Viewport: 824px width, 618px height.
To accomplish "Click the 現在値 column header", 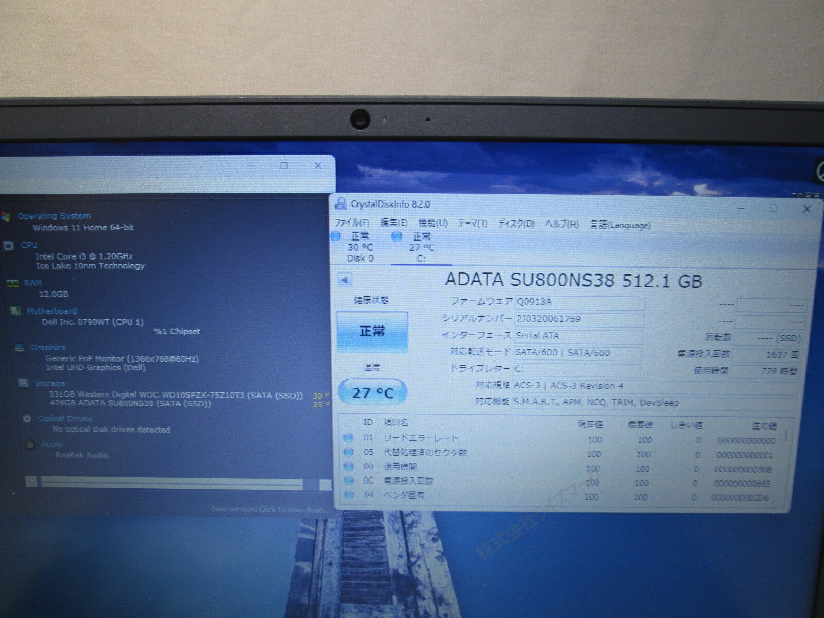I will tap(590, 424).
